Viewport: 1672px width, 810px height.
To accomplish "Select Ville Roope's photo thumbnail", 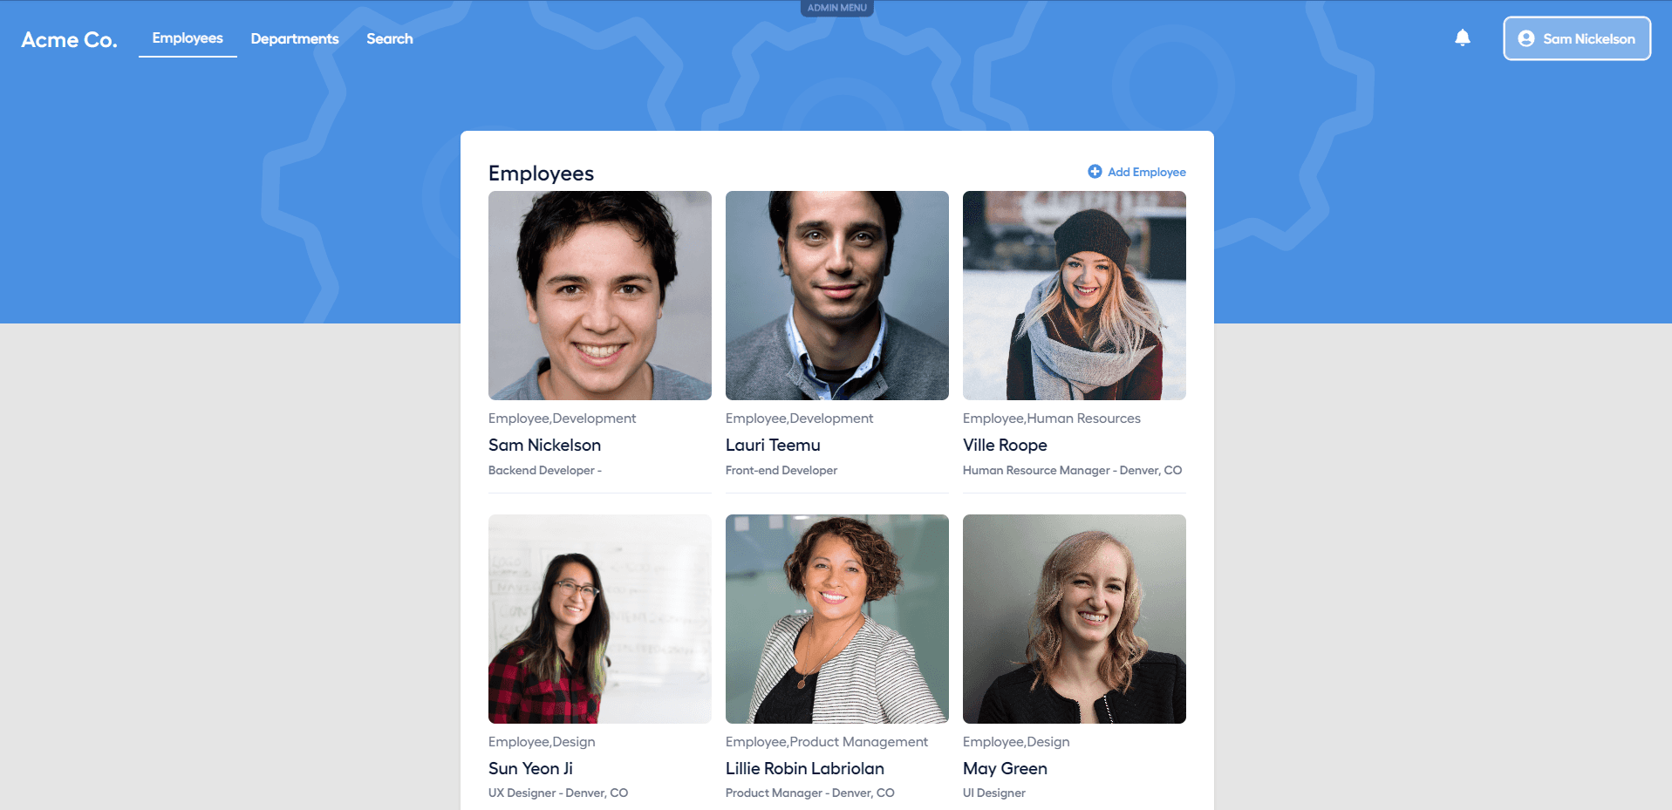I will 1075,296.
